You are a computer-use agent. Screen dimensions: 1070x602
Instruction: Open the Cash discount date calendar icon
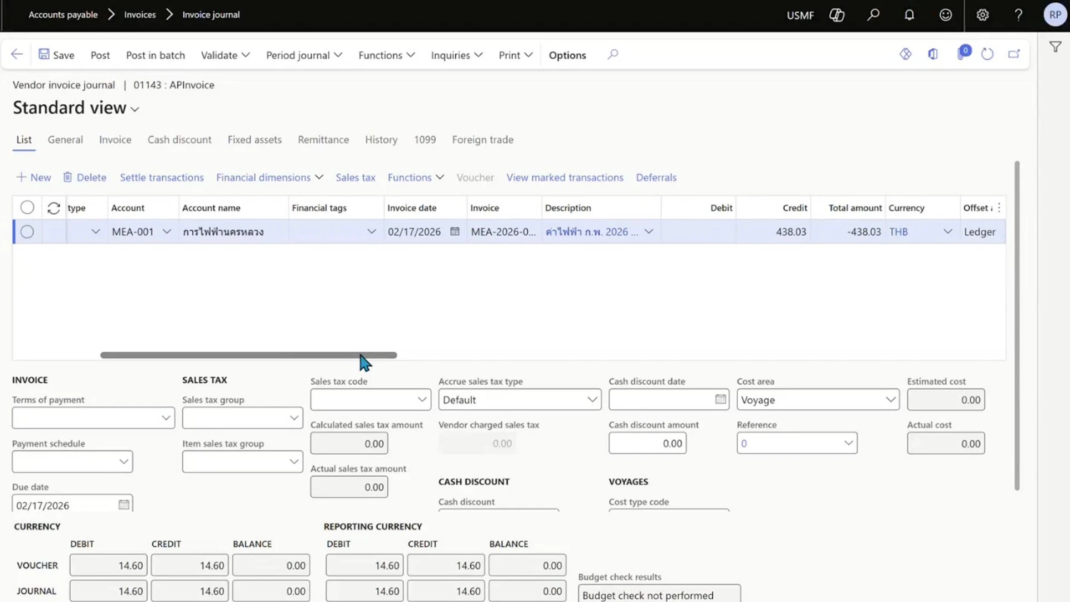[x=721, y=399]
